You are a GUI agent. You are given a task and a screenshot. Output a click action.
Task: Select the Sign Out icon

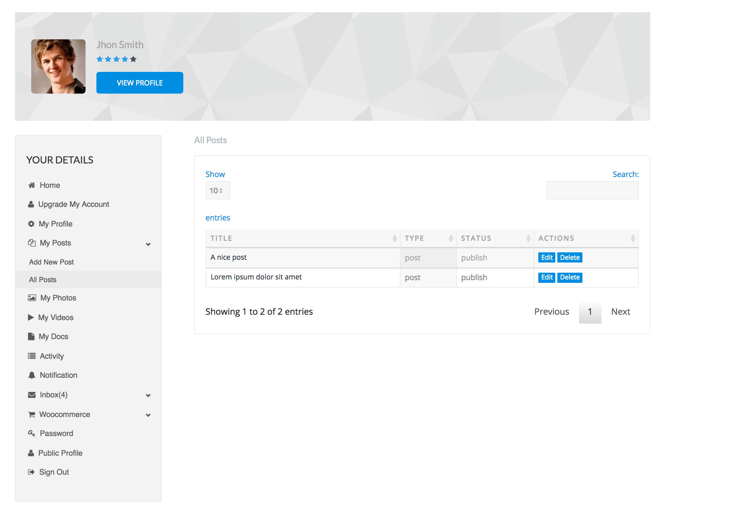coord(31,472)
